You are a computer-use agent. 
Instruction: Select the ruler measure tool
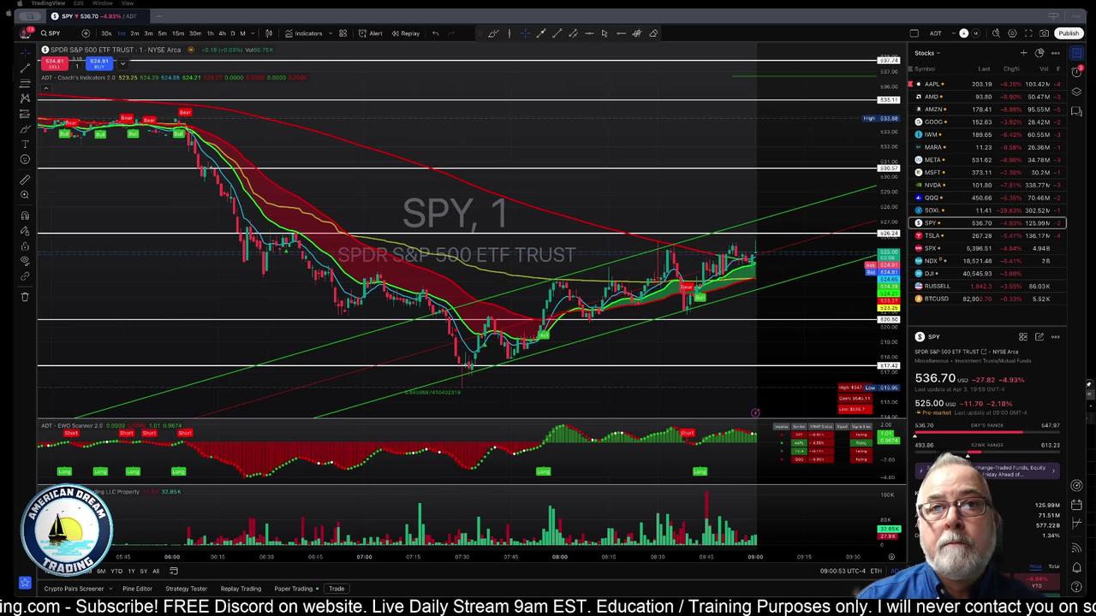tap(25, 180)
